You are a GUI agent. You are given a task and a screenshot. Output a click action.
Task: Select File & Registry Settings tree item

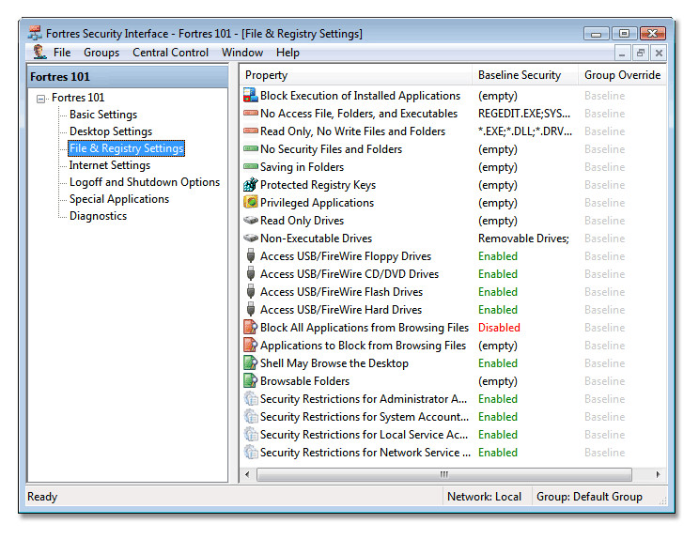[126, 148]
